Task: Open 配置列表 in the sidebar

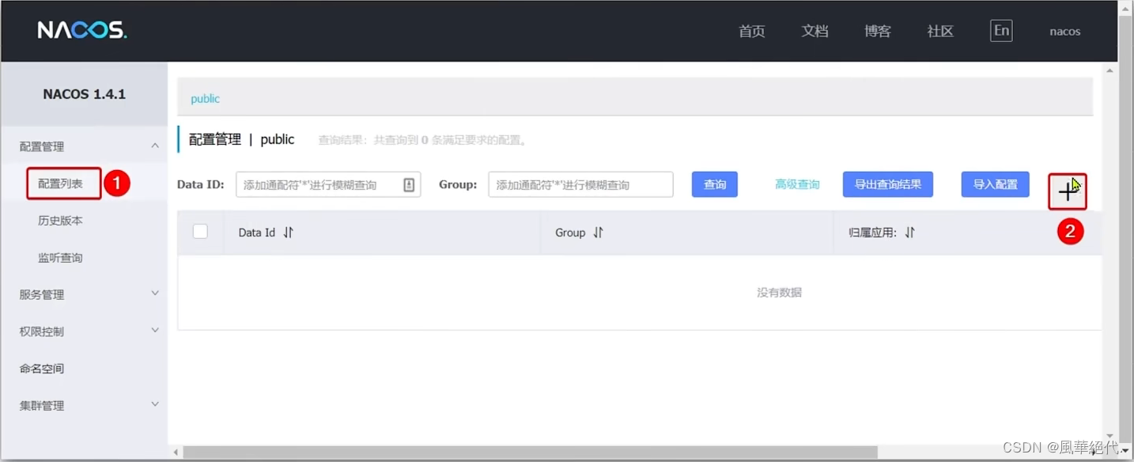Action: pos(60,184)
